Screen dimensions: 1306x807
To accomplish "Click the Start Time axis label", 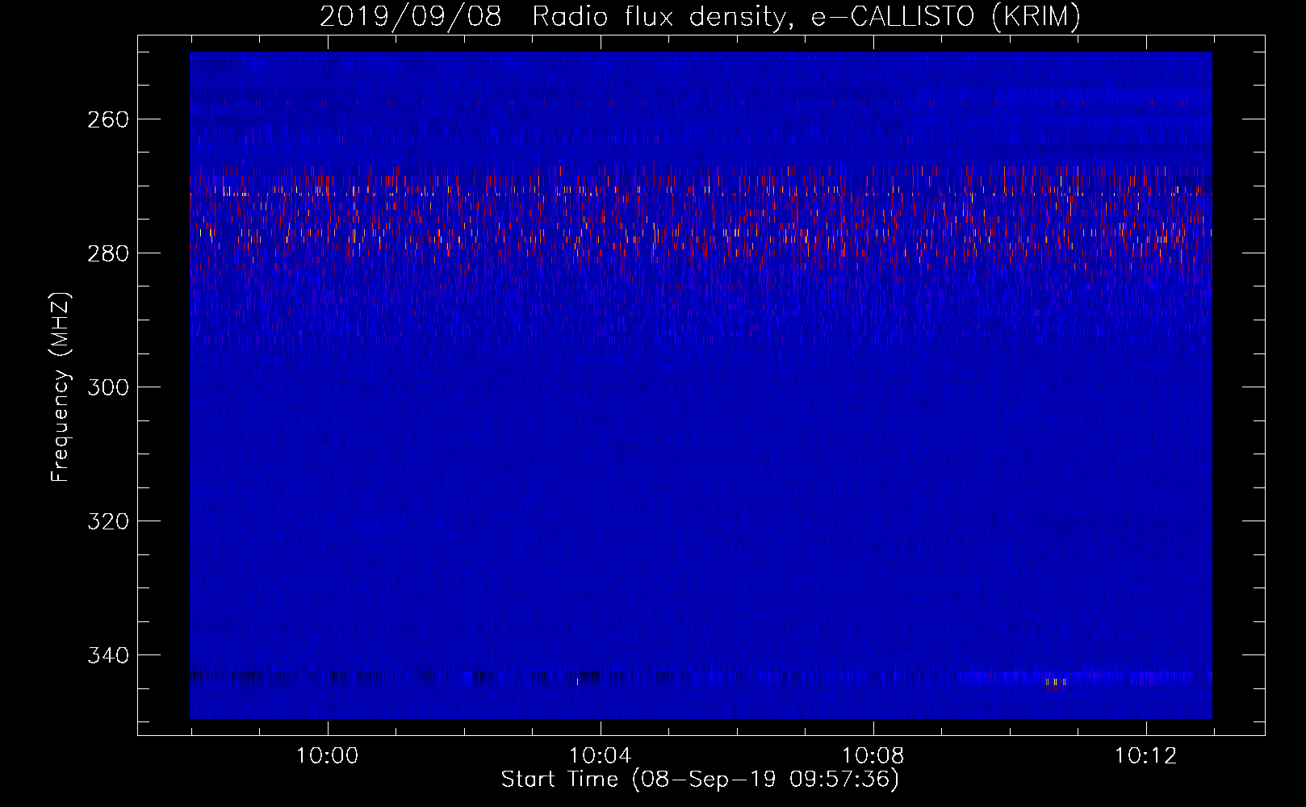I will (700, 779).
